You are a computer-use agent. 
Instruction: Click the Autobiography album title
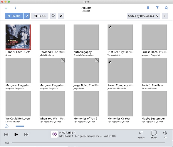coord(83,52)
